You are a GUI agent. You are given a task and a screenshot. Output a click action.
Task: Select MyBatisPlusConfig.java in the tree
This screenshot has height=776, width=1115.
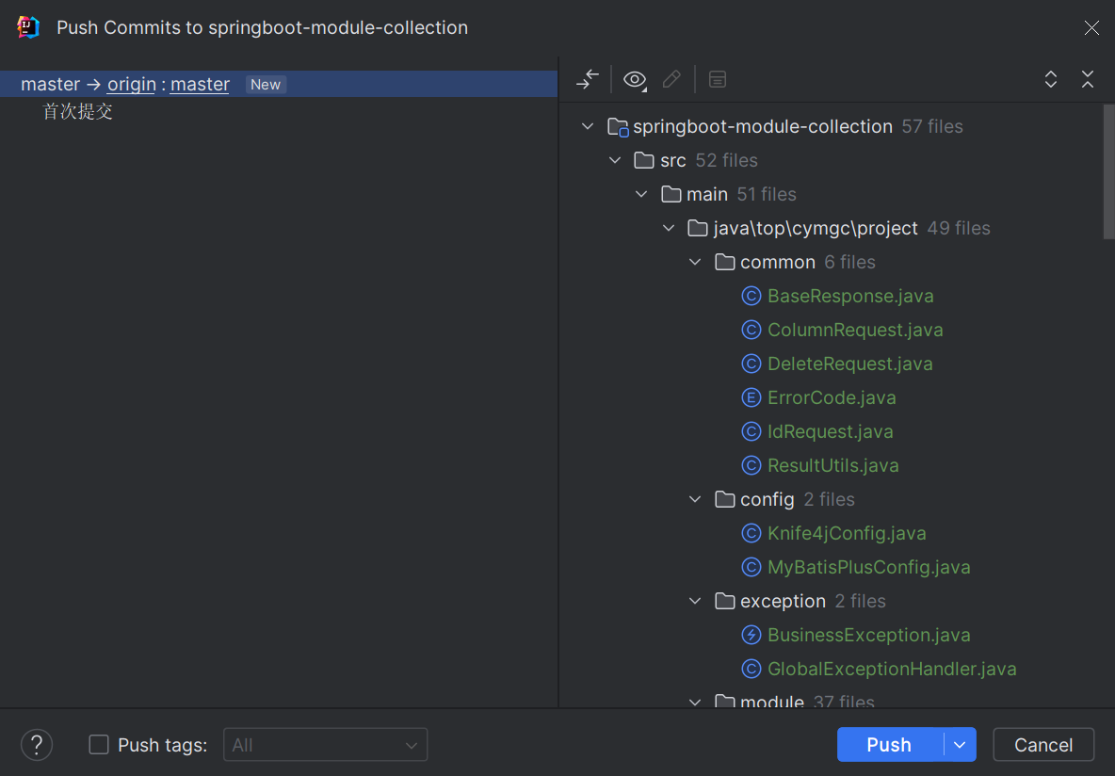[869, 567]
